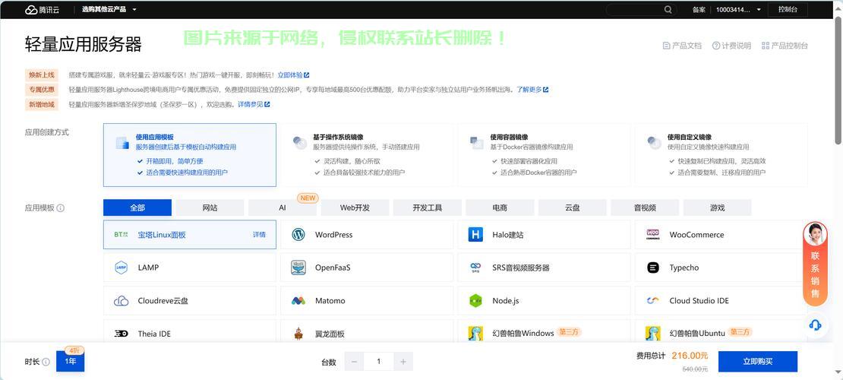843x380 pixels.
Task: Select the 幻兽帕鲁Ubuntu game icon
Action: point(652,334)
